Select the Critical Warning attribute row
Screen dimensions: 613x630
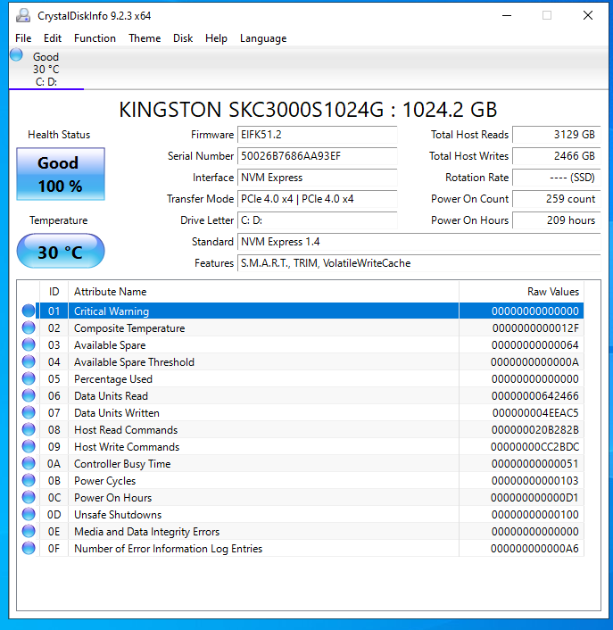[x=310, y=311]
